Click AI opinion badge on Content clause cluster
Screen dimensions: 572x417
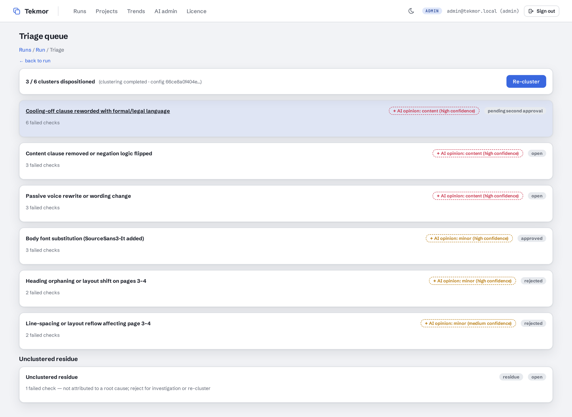click(x=478, y=154)
